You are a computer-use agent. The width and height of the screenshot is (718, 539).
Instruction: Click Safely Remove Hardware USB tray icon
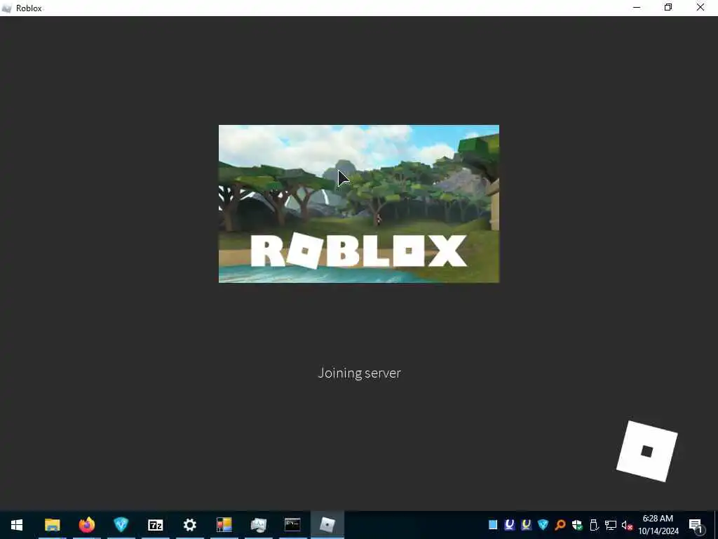(594, 525)
